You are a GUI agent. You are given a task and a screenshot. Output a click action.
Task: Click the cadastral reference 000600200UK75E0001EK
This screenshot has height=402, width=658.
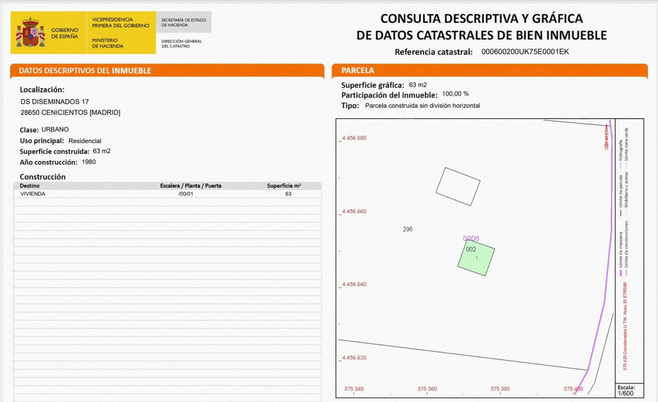click(525, 51)
